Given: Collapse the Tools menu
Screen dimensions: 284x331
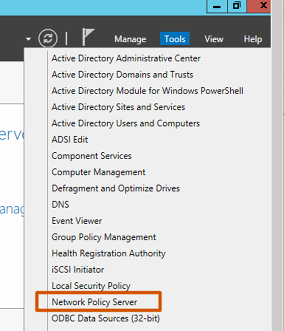Looking at the screenshot, I should 175,39.
